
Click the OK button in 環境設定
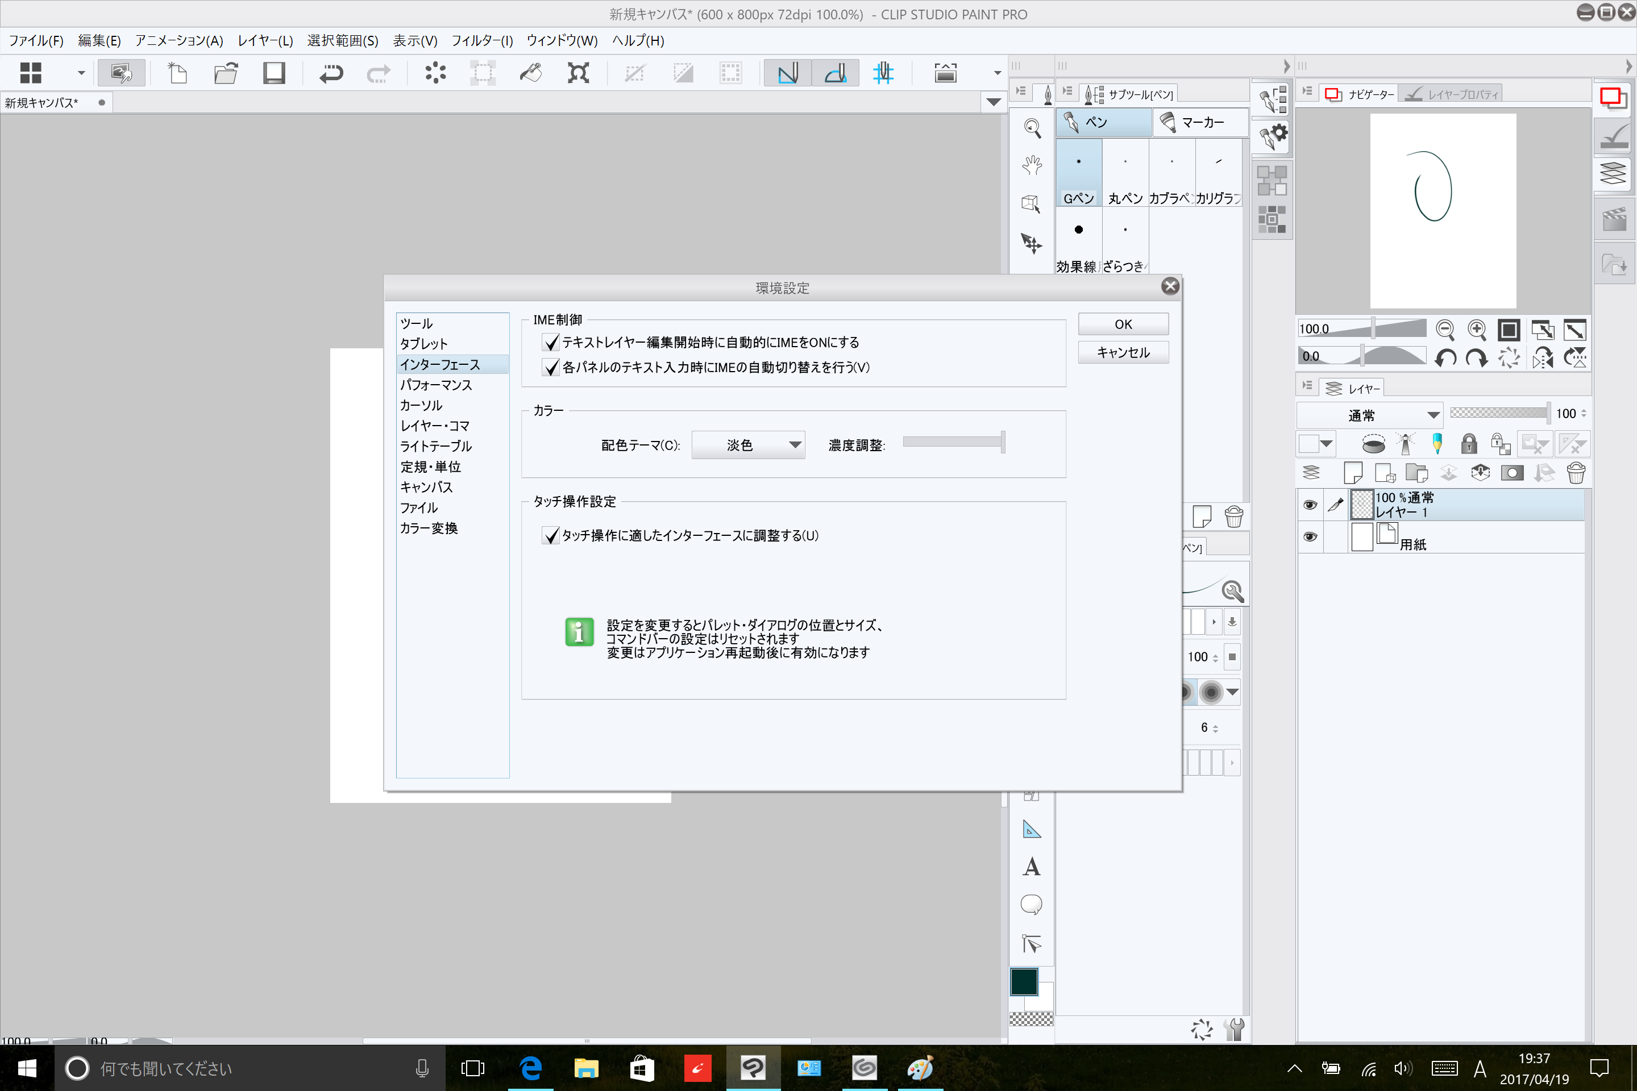(x=1123, y=324)
